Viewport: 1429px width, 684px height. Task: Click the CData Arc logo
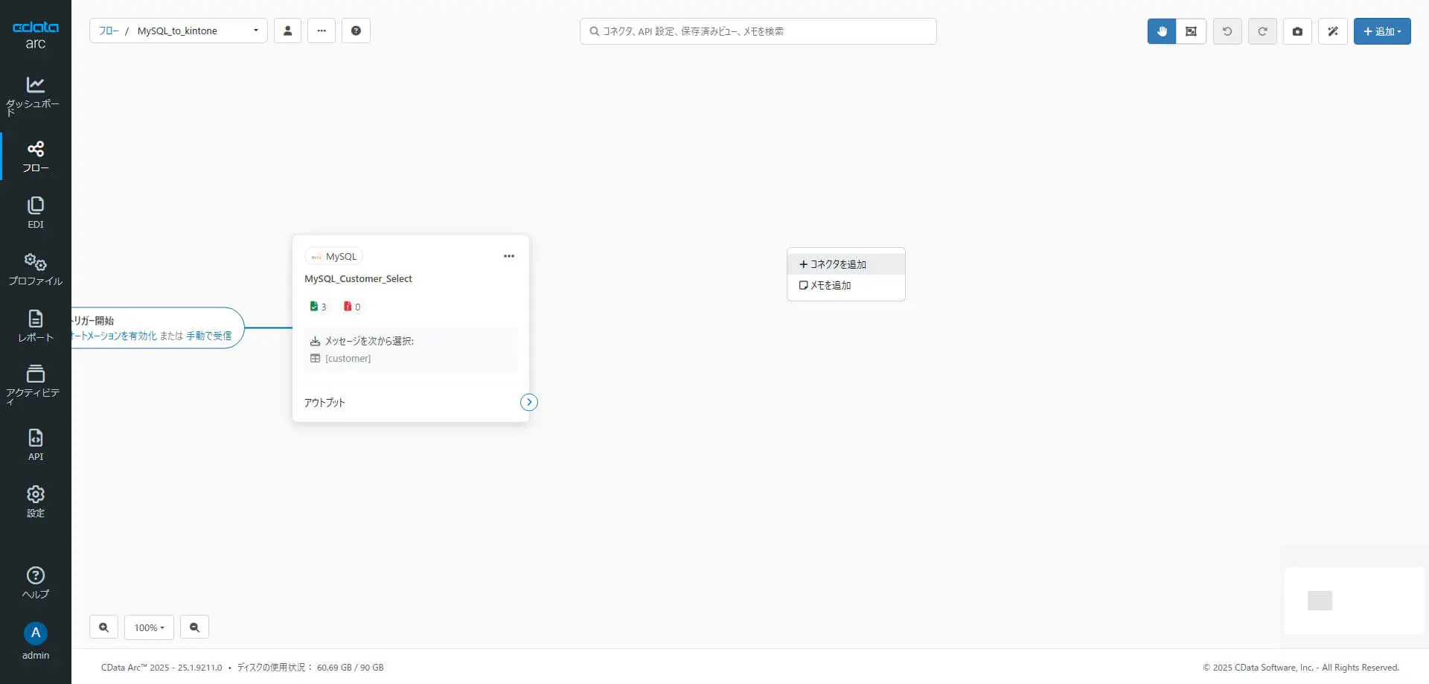pyautogui.click(x=35, y=34)
